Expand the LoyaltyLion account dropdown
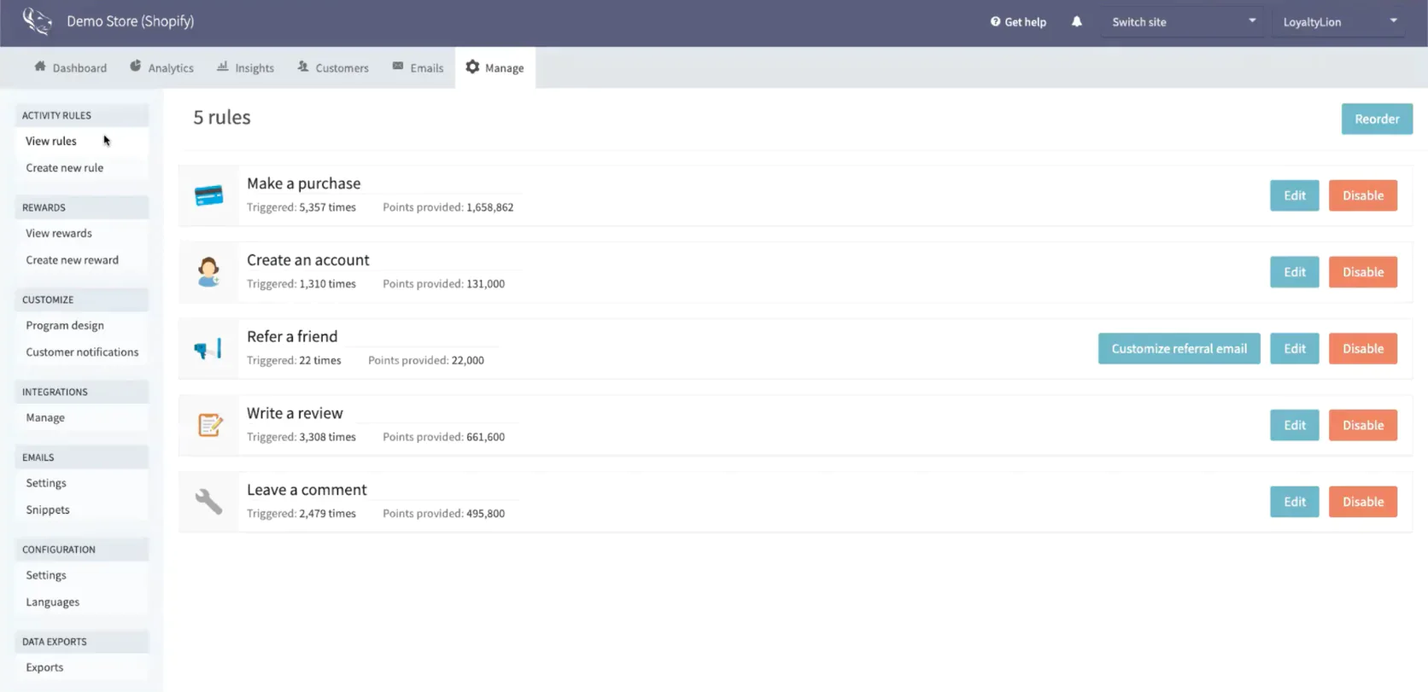The image size is (1428, 692). pyautogui.click(x=1338, y=22)
